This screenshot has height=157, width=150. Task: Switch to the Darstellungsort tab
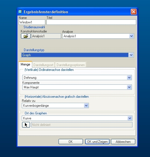[x=43, y=65]
